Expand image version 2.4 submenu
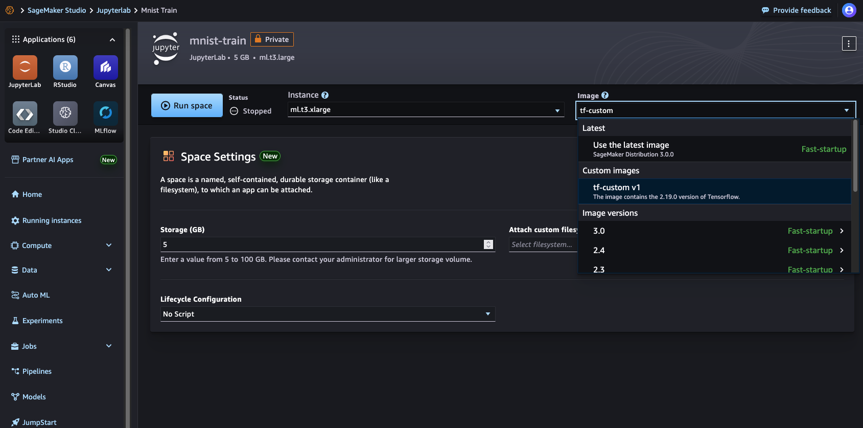The image size is (863, 428). tap(715, 251)
